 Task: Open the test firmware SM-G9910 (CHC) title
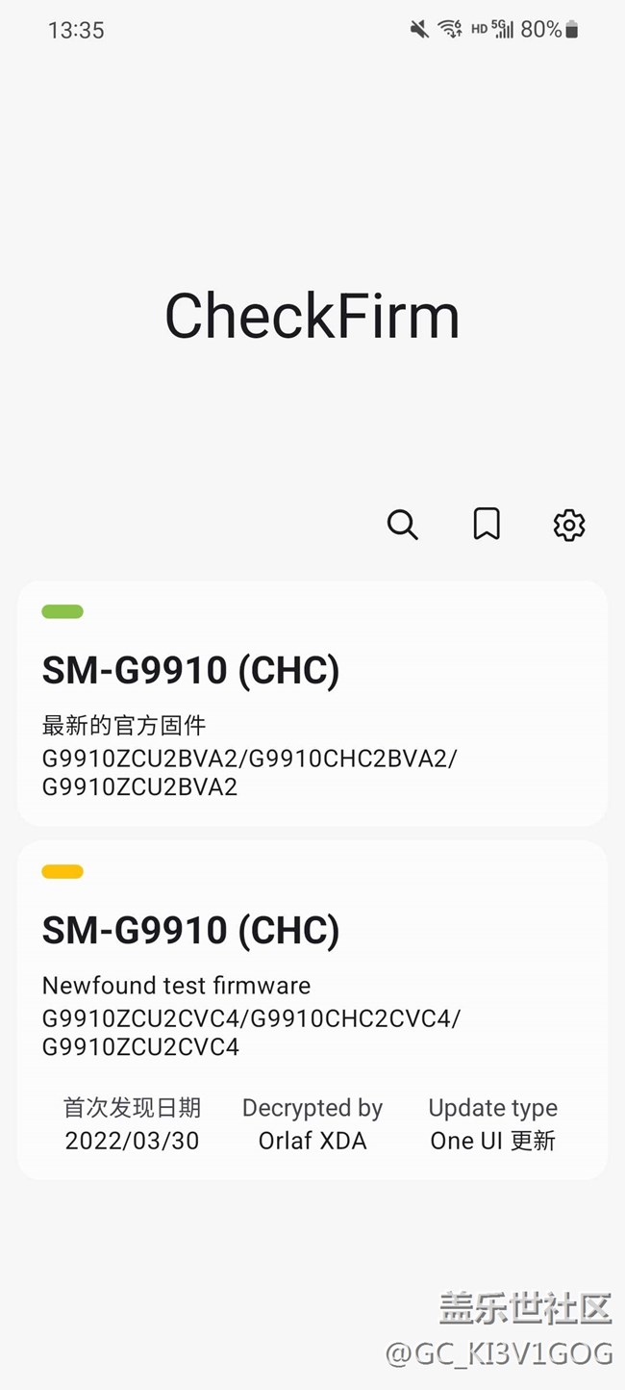[190, 931]
